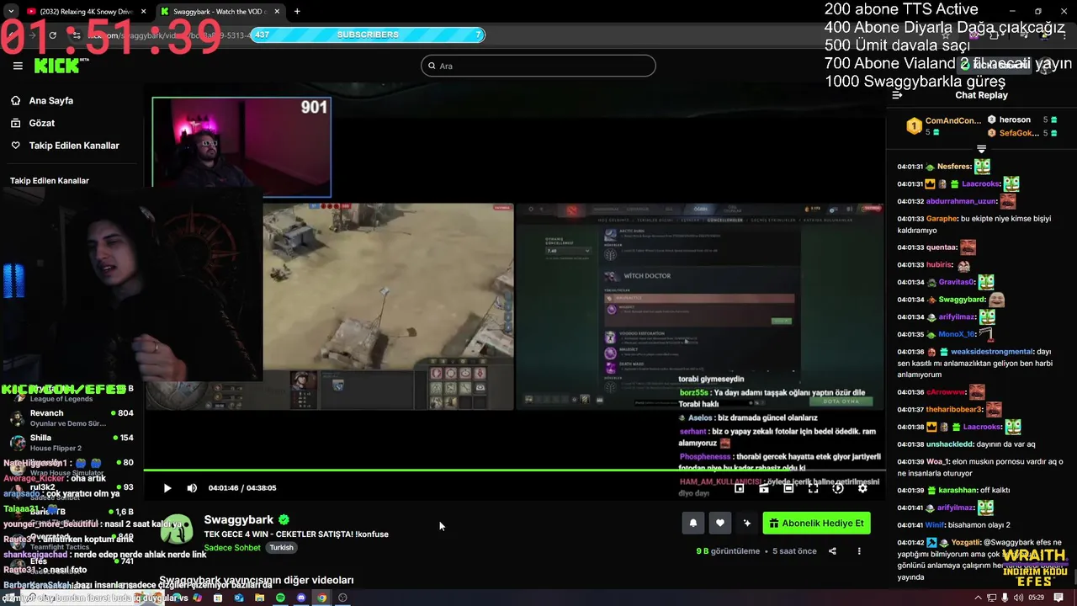Close the Swaggybark Kick tab

(277, 12)
